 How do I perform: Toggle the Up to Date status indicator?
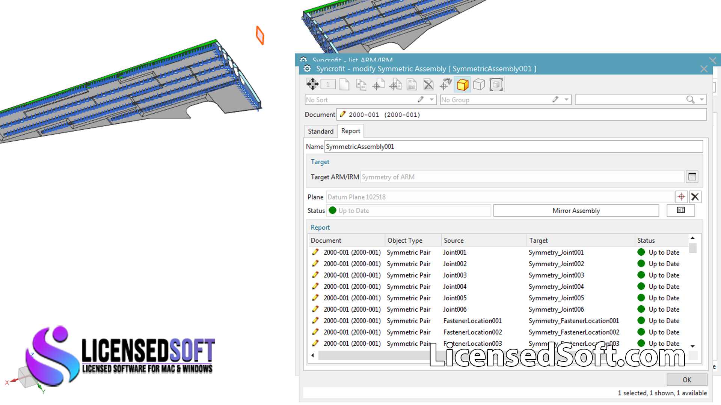coord(332,210)
